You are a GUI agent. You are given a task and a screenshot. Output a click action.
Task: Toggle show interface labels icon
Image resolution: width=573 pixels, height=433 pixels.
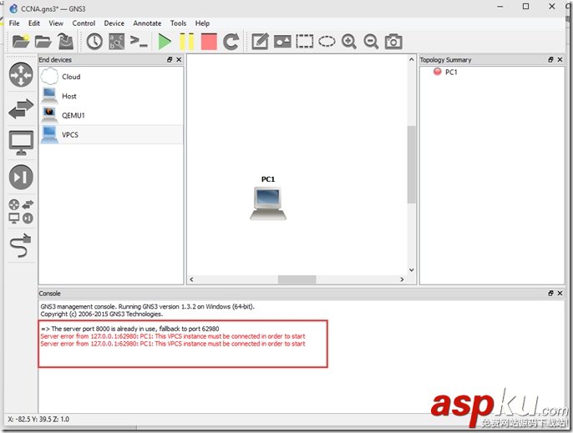tap(117, 41)
